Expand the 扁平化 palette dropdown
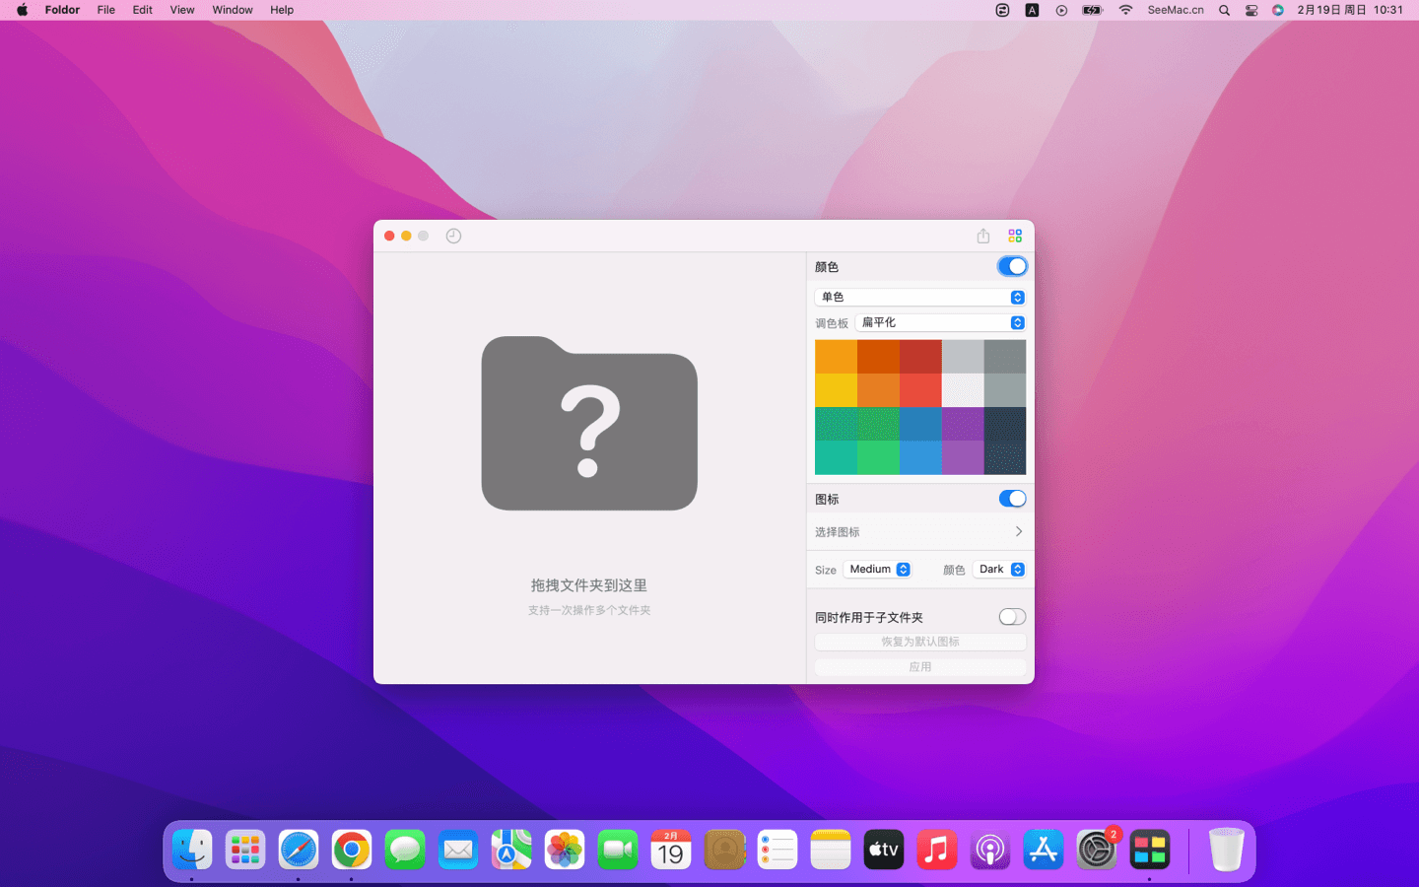The height and width of the screenshot is (887, 1419). point(940,322)
